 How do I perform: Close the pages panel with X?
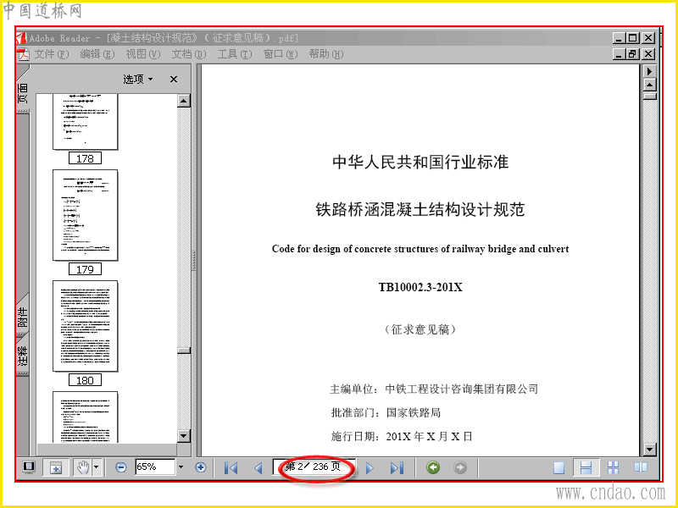point(174,79)
